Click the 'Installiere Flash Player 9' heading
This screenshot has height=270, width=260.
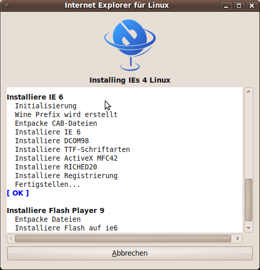(55, 210)
